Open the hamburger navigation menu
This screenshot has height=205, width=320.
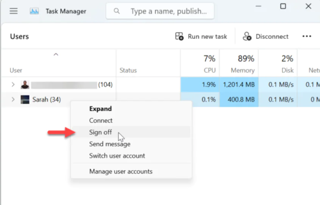click(14, 11)
